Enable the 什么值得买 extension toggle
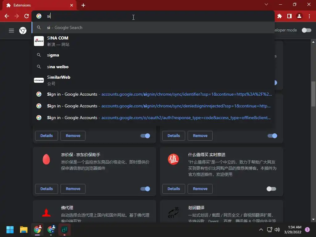 click(271, 189)
